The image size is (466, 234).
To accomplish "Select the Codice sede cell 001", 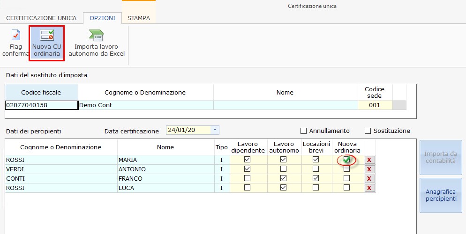I will coord(374,105).
